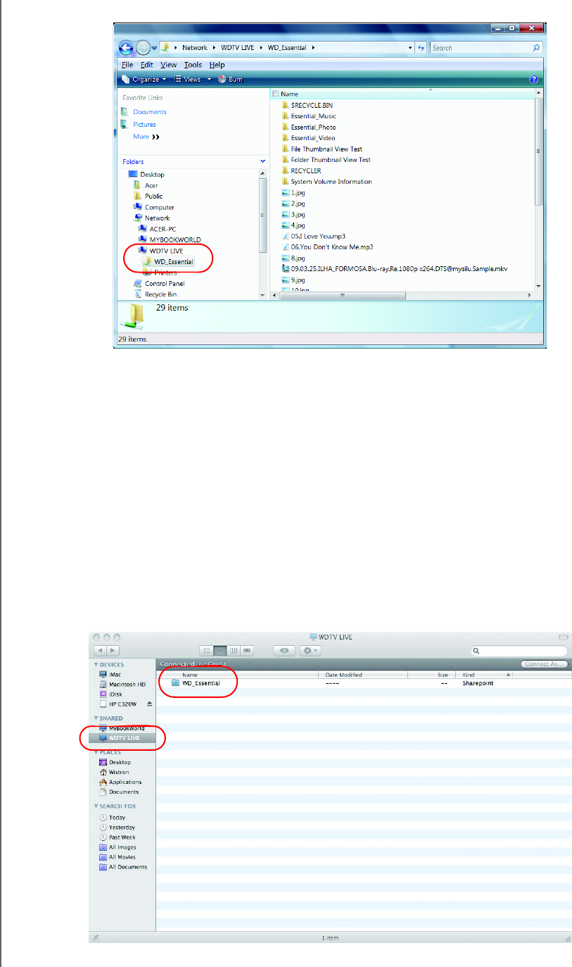The image size is (572, 967).
Task: Open the Organize dropdown
Action: 144,80
